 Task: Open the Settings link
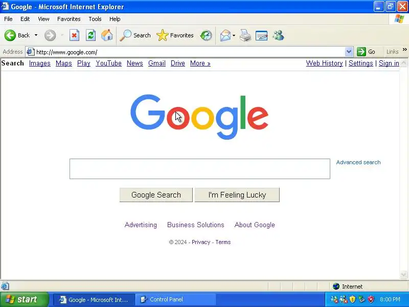(x=361, y=63)
